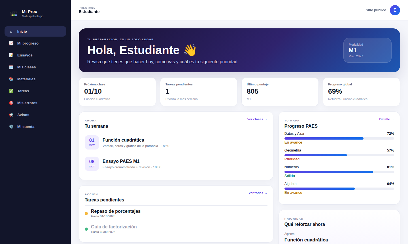The image size is (408, 244).
Task: Open the user avatar labeled E
Action: click(x=395, y=10)
